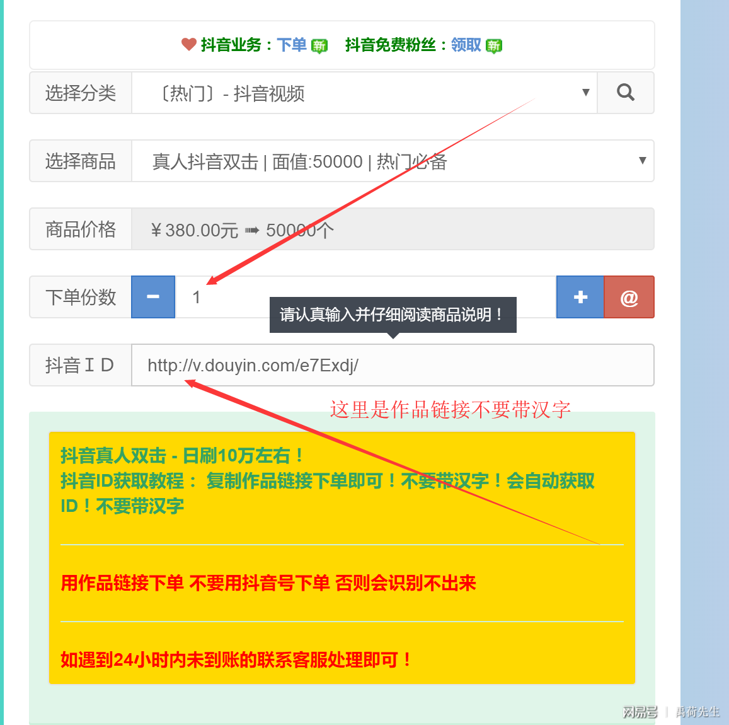Screen dimensions: 729x725
Task: Expand the 选择商品 product dropdown
Action: pyautogui.click(x=392, y=161)
